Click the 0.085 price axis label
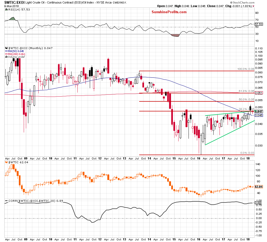Screen dimensions: 267x242 tap(259, 68)
